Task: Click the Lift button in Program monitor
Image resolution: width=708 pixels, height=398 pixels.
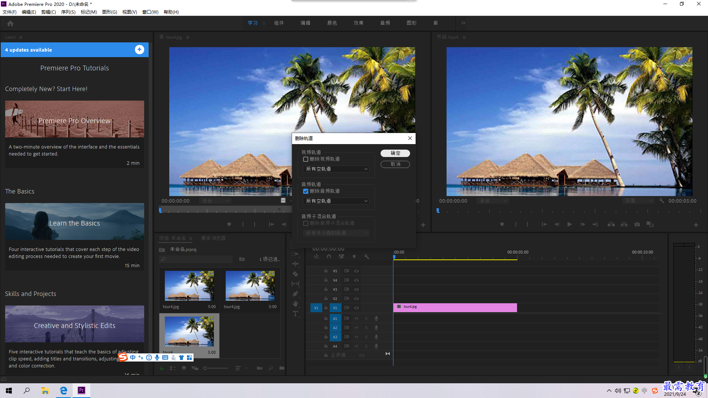Action: (611, 224)
